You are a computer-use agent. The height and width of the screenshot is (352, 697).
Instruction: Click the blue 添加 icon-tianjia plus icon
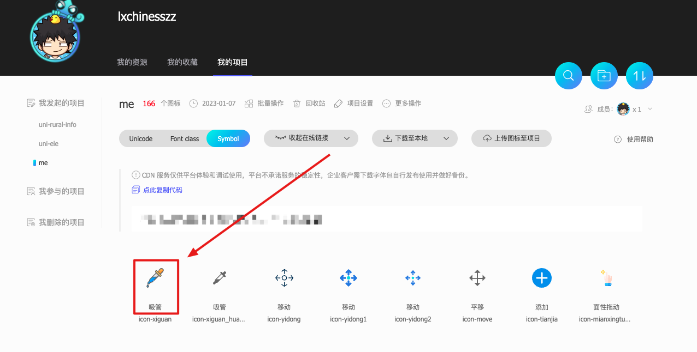pyautogui.click(x=541, y=278)
